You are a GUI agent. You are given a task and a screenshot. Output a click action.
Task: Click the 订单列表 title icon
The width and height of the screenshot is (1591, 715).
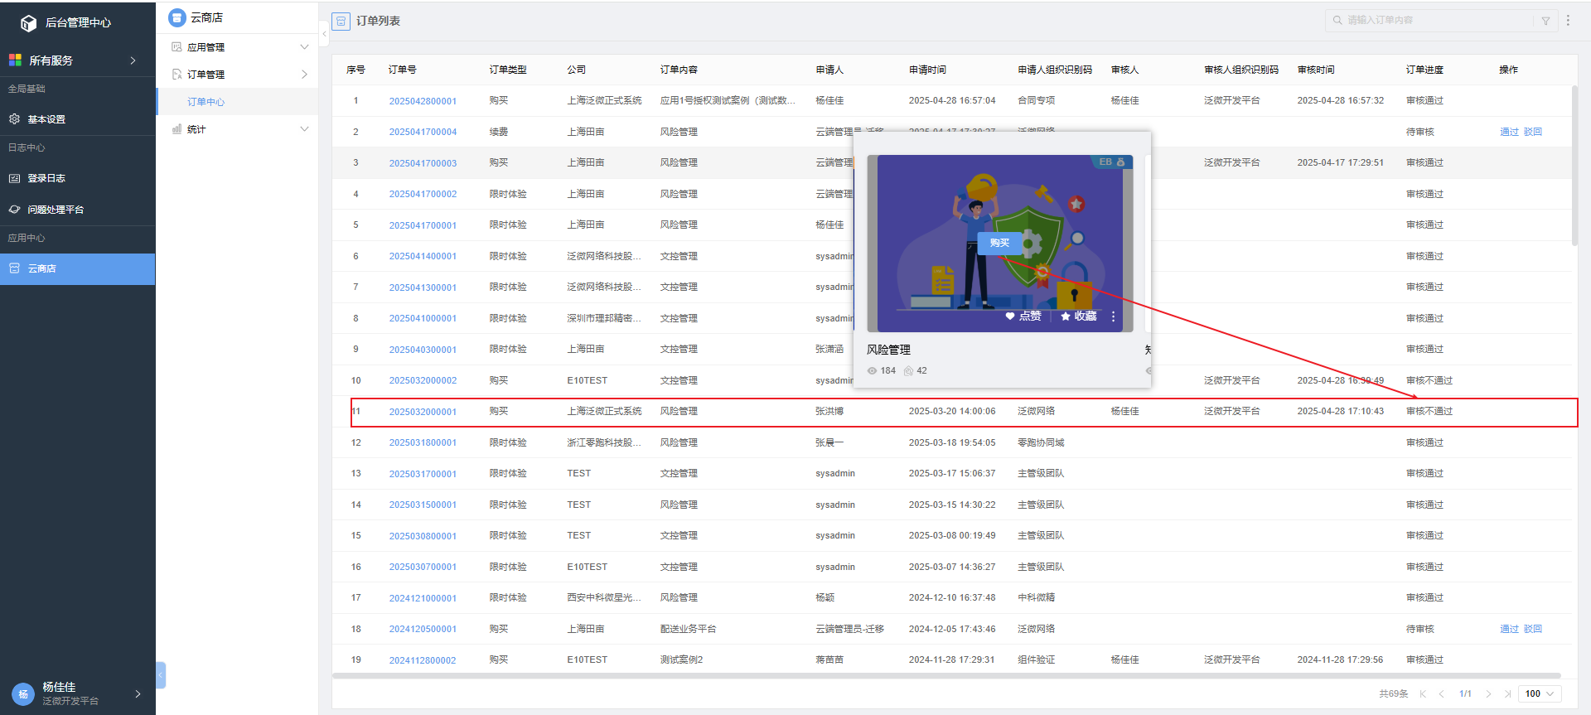[x=341, y=21]
